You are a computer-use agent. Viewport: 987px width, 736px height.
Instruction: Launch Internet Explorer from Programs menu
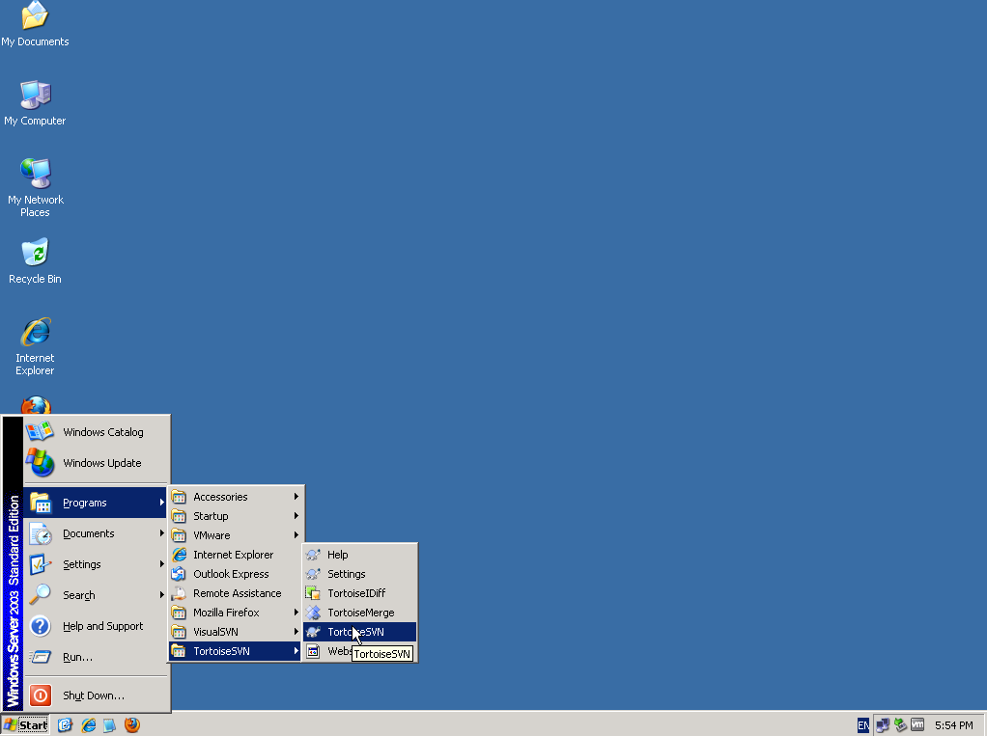point(236,555)
